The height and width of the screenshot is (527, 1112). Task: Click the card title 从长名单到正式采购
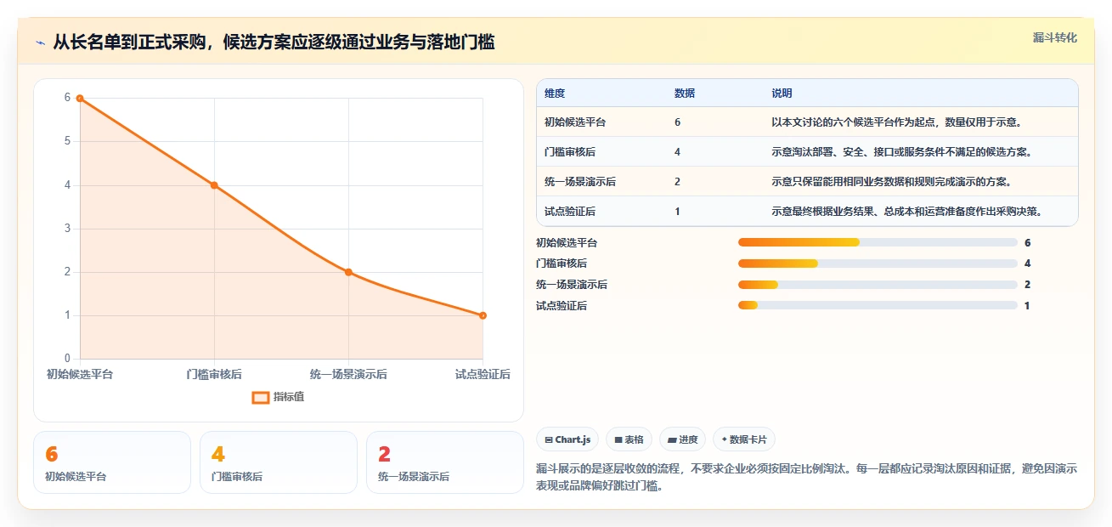coord(274,42)
